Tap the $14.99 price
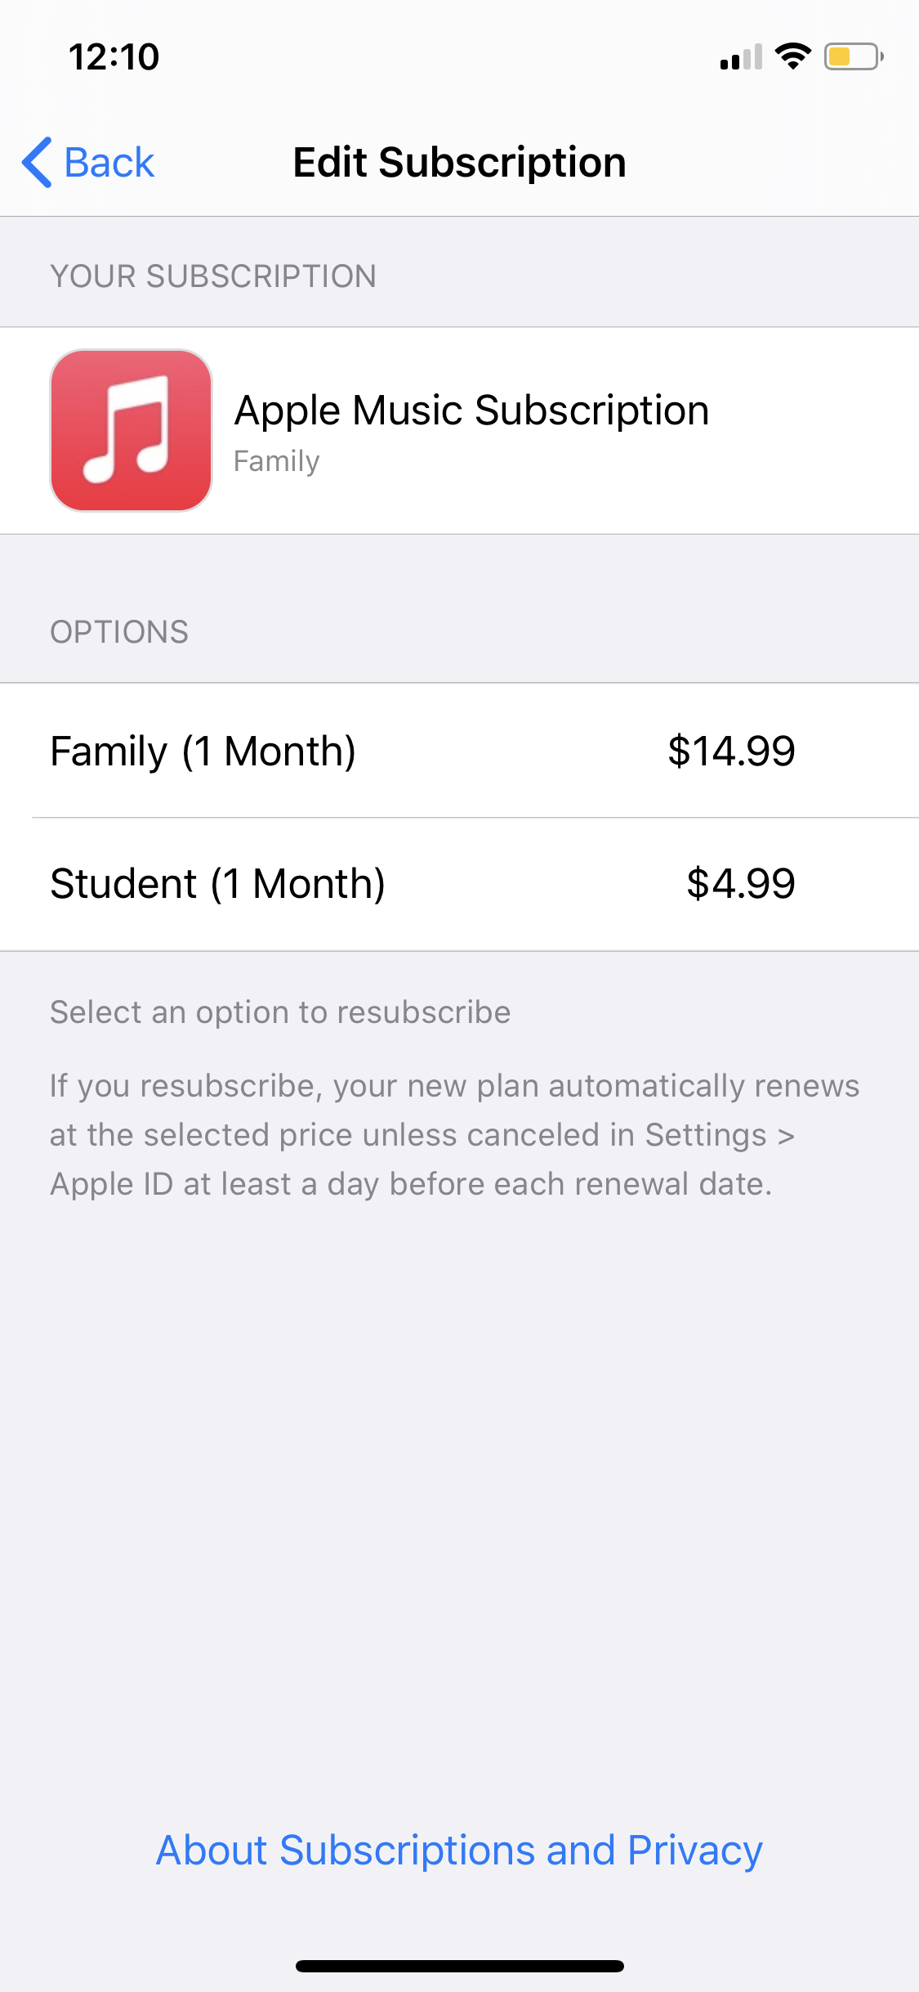The image size is (919, 1992). pyautogui.click(x=730, y=751)
